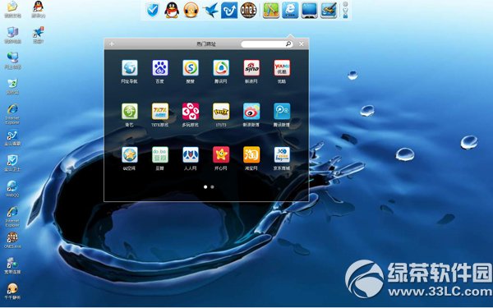Open Douban green shortcut

[x=160, y=154]
